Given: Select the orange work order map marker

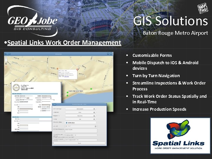Looking at the screenshot, I should (x=57, y=69).
